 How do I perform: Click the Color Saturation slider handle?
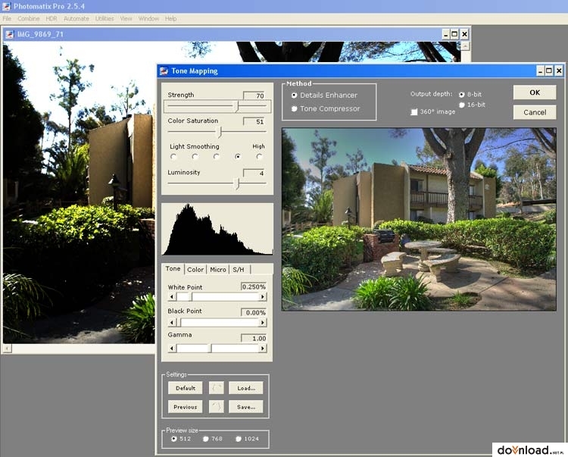click(219, 133)
